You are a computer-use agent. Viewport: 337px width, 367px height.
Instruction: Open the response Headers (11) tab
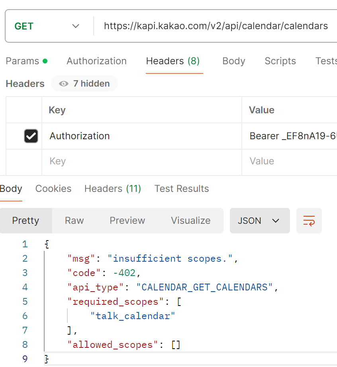(x=113, y=189)
